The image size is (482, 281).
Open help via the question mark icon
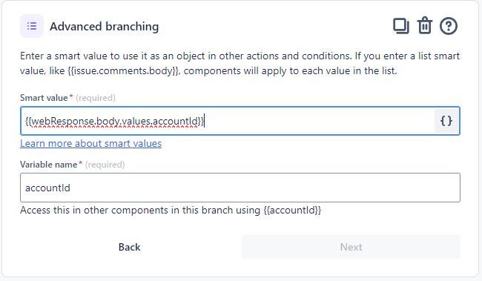pos(449,26)
